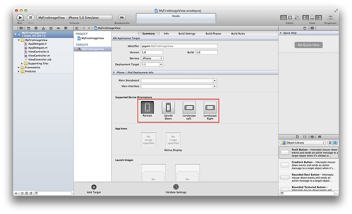Toggle the Utilities pane view button
Screen dimensions: 352x214
[x=319, y=18]
